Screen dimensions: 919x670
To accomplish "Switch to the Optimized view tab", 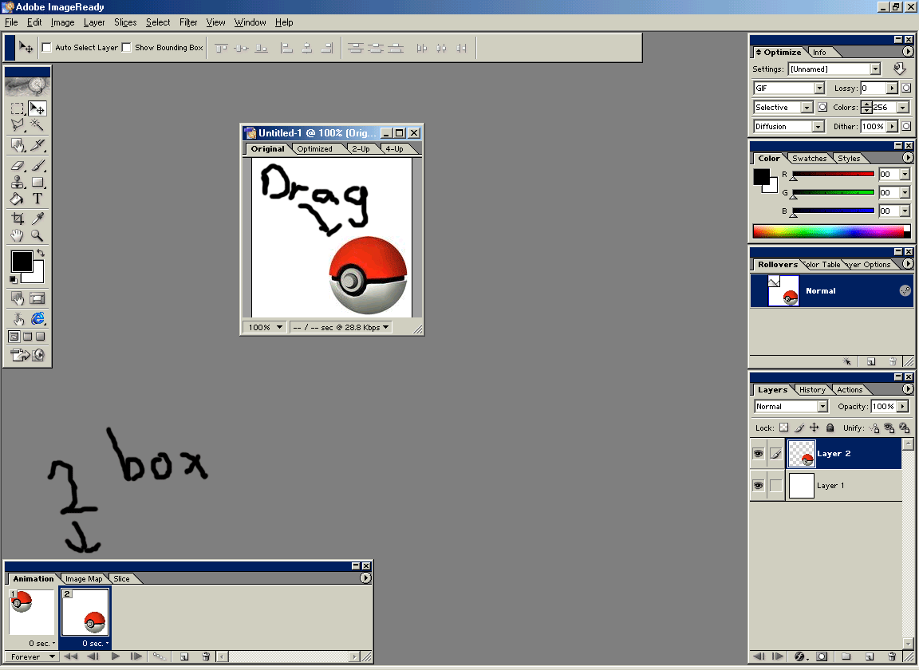I will coord(315,149).
